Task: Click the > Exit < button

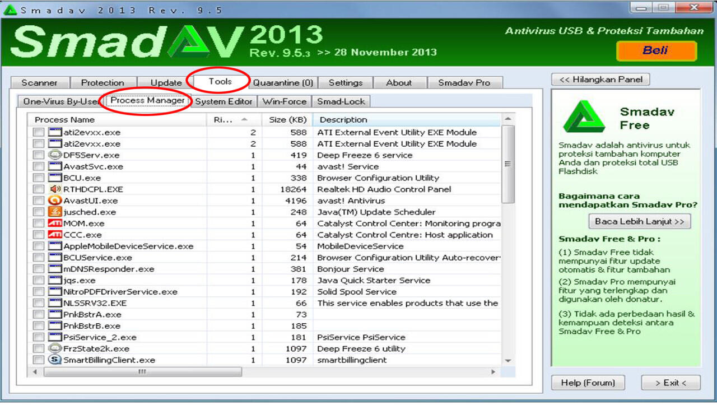Action: (x=671, y=383)
